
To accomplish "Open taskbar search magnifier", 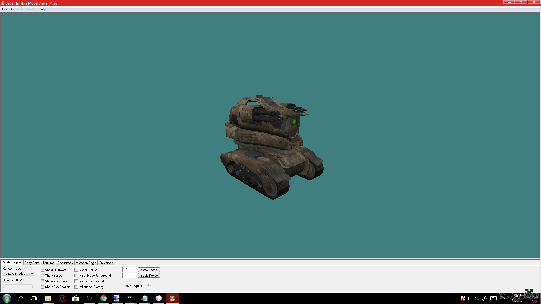I will (20, 298).
